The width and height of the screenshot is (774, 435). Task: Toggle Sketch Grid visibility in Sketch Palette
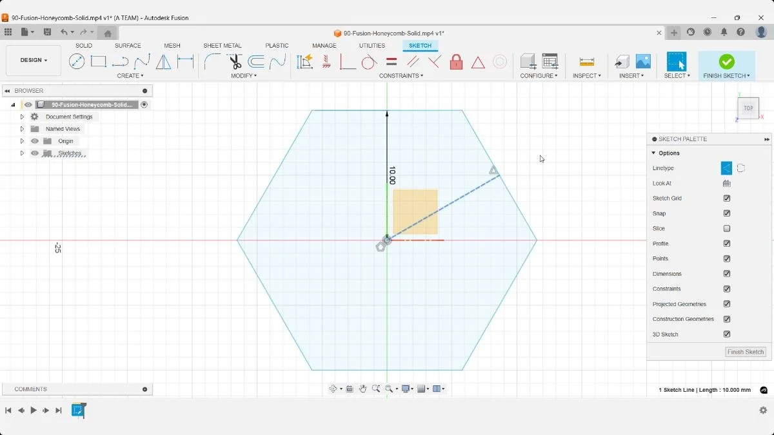(x=727, y=198)
